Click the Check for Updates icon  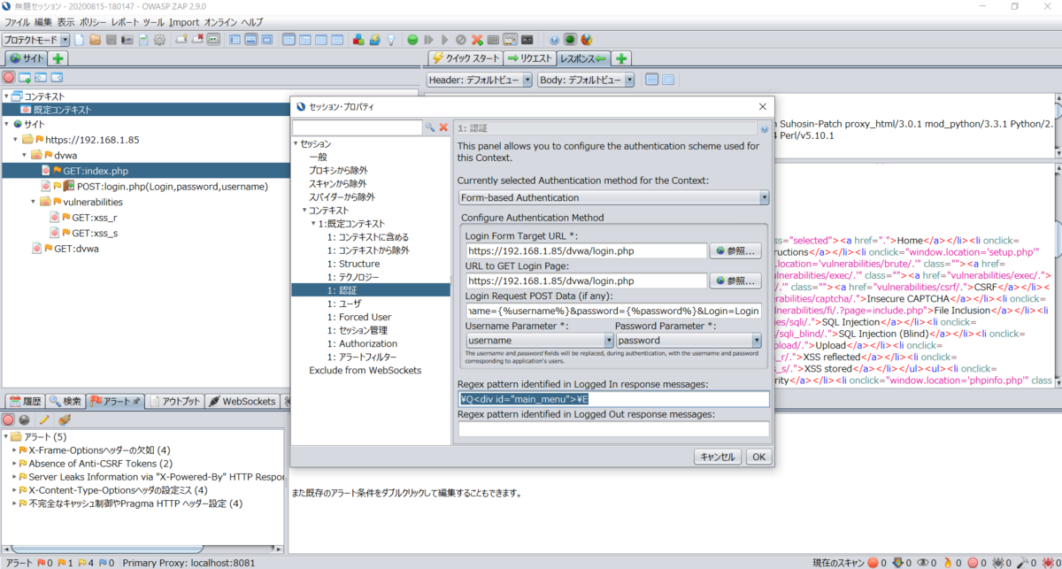coord(374,40)
